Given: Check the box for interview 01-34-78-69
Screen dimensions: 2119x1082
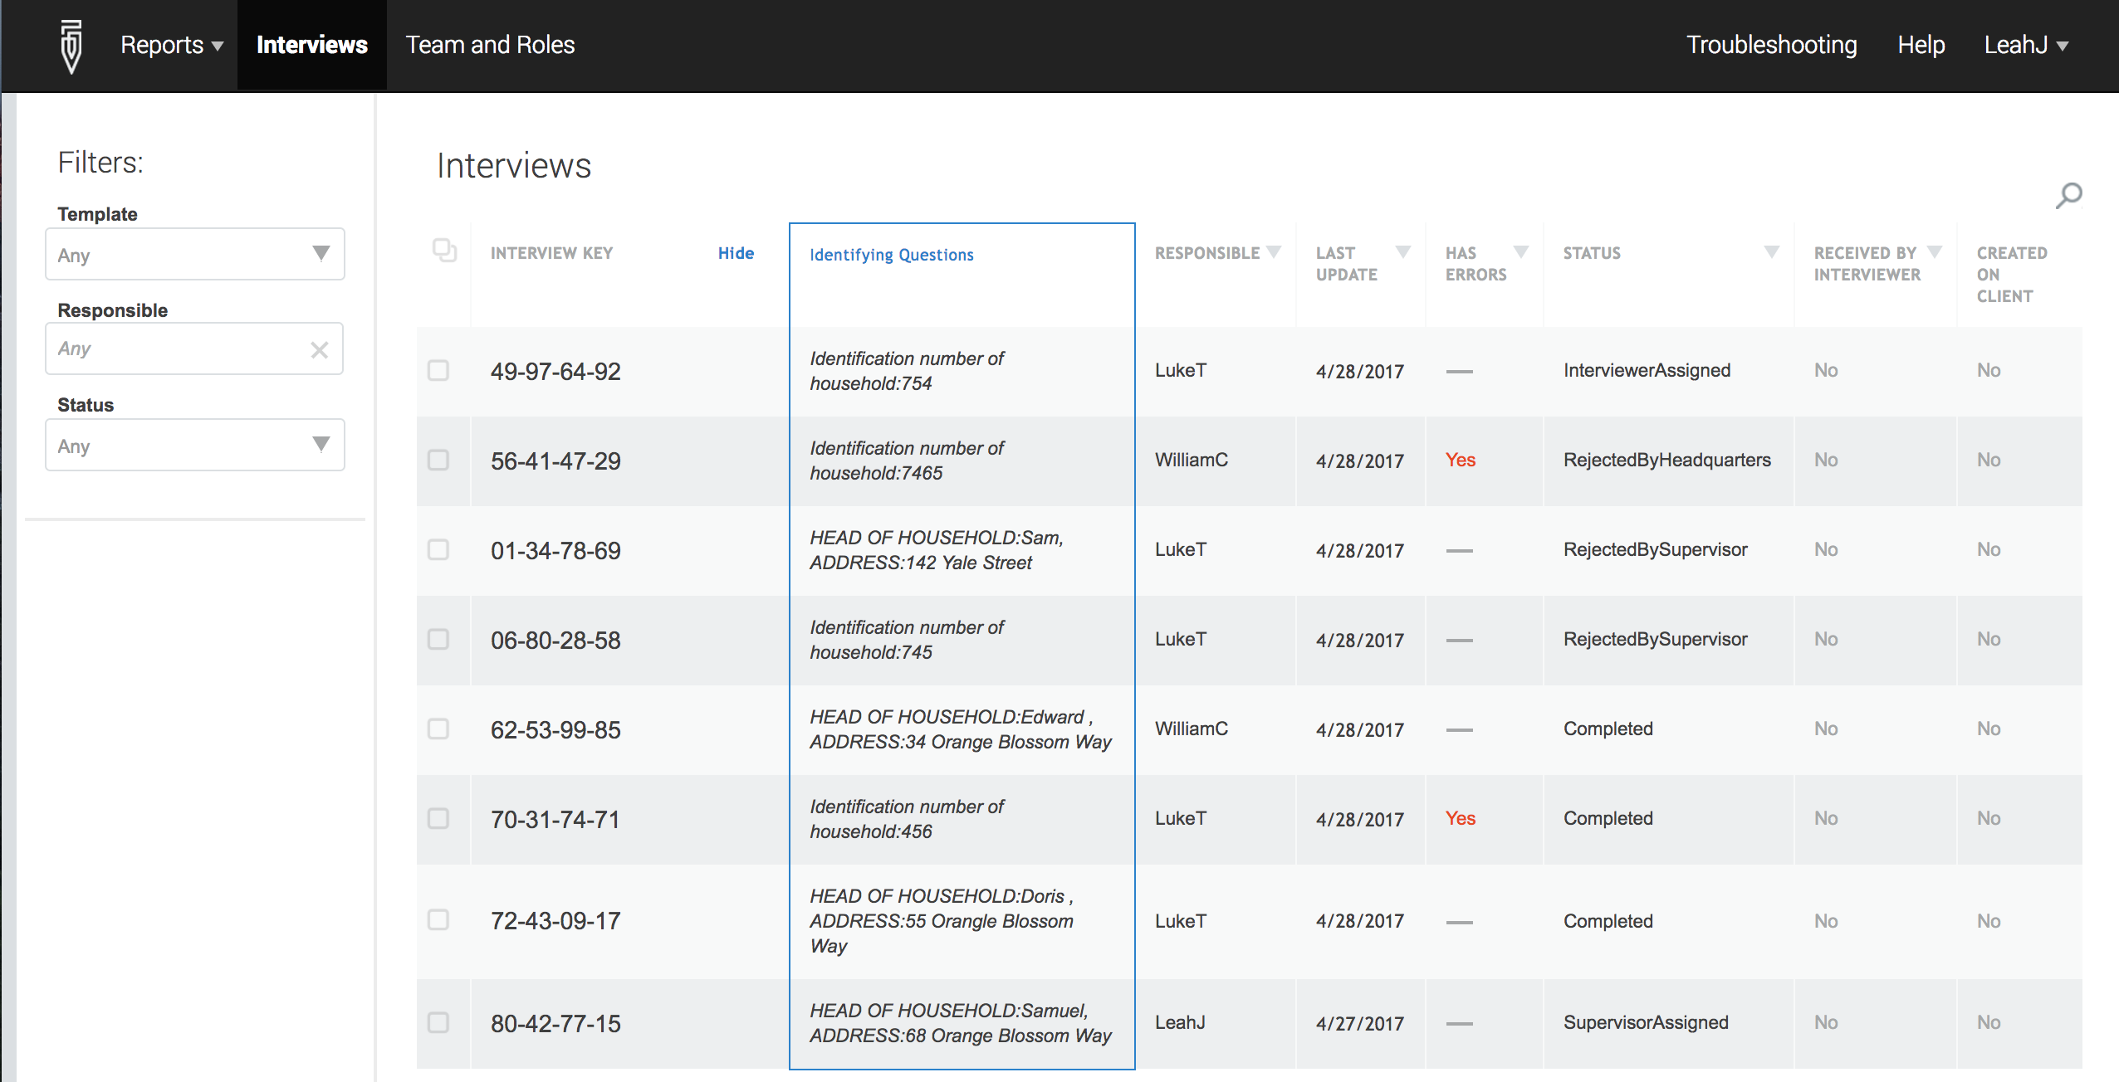Looking at the screenshot, I should click(438, 549).
